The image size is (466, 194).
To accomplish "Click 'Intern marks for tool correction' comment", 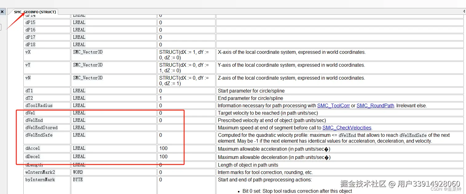I will (x=265, y=172).
